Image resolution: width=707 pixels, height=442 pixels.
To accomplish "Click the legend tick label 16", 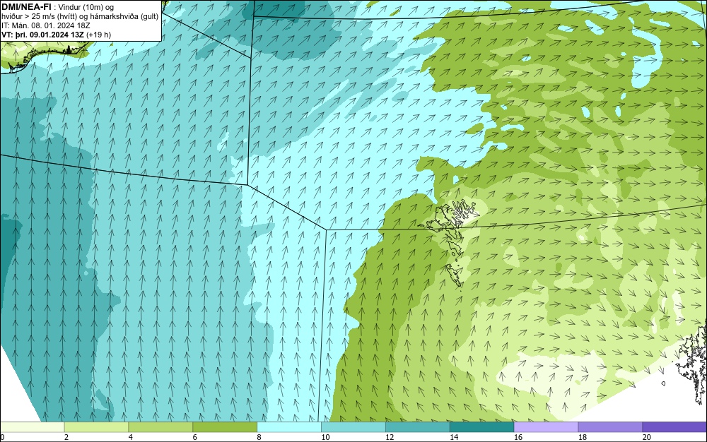I will (518, 437).
